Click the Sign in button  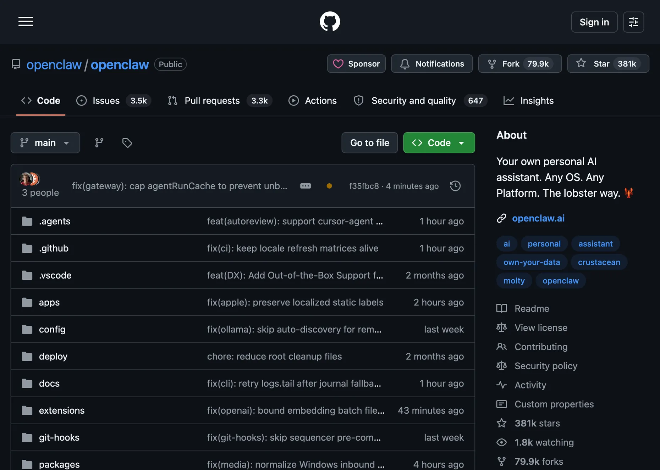(x=594, y=22)
